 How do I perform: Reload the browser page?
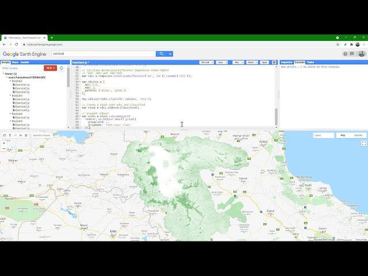(x=17, y=45)
